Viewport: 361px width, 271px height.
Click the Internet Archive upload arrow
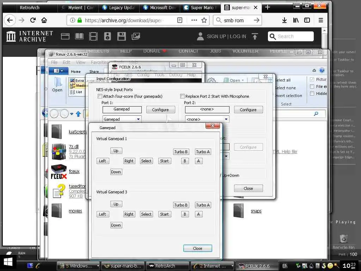[255, 36]
